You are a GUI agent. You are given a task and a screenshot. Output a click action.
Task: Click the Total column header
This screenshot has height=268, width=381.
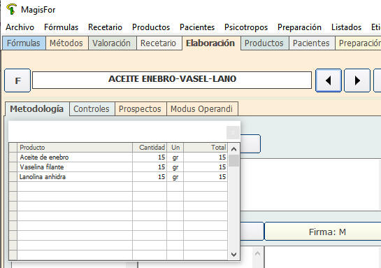point(206,148)
